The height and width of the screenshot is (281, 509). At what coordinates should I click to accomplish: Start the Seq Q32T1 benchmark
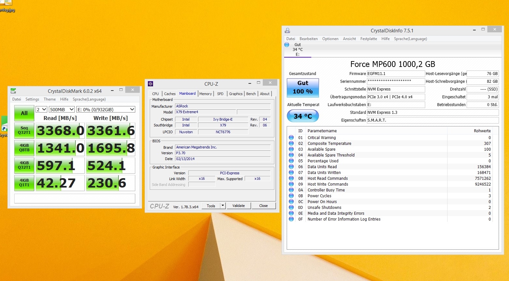click(x=24, y=130)
